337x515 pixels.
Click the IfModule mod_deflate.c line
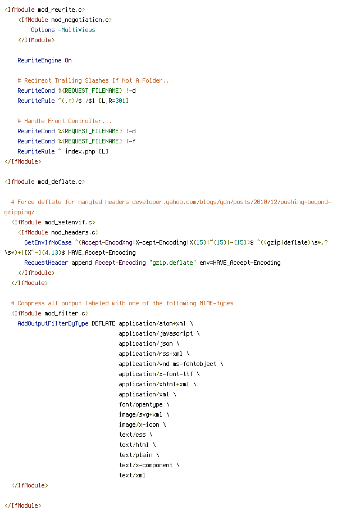tap(45, 182)
